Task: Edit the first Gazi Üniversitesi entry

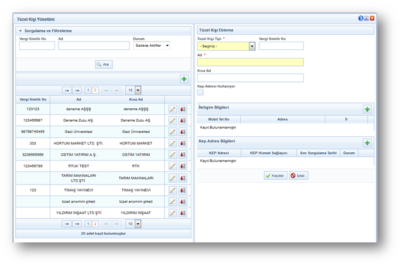Action: (x=173, y=132)
